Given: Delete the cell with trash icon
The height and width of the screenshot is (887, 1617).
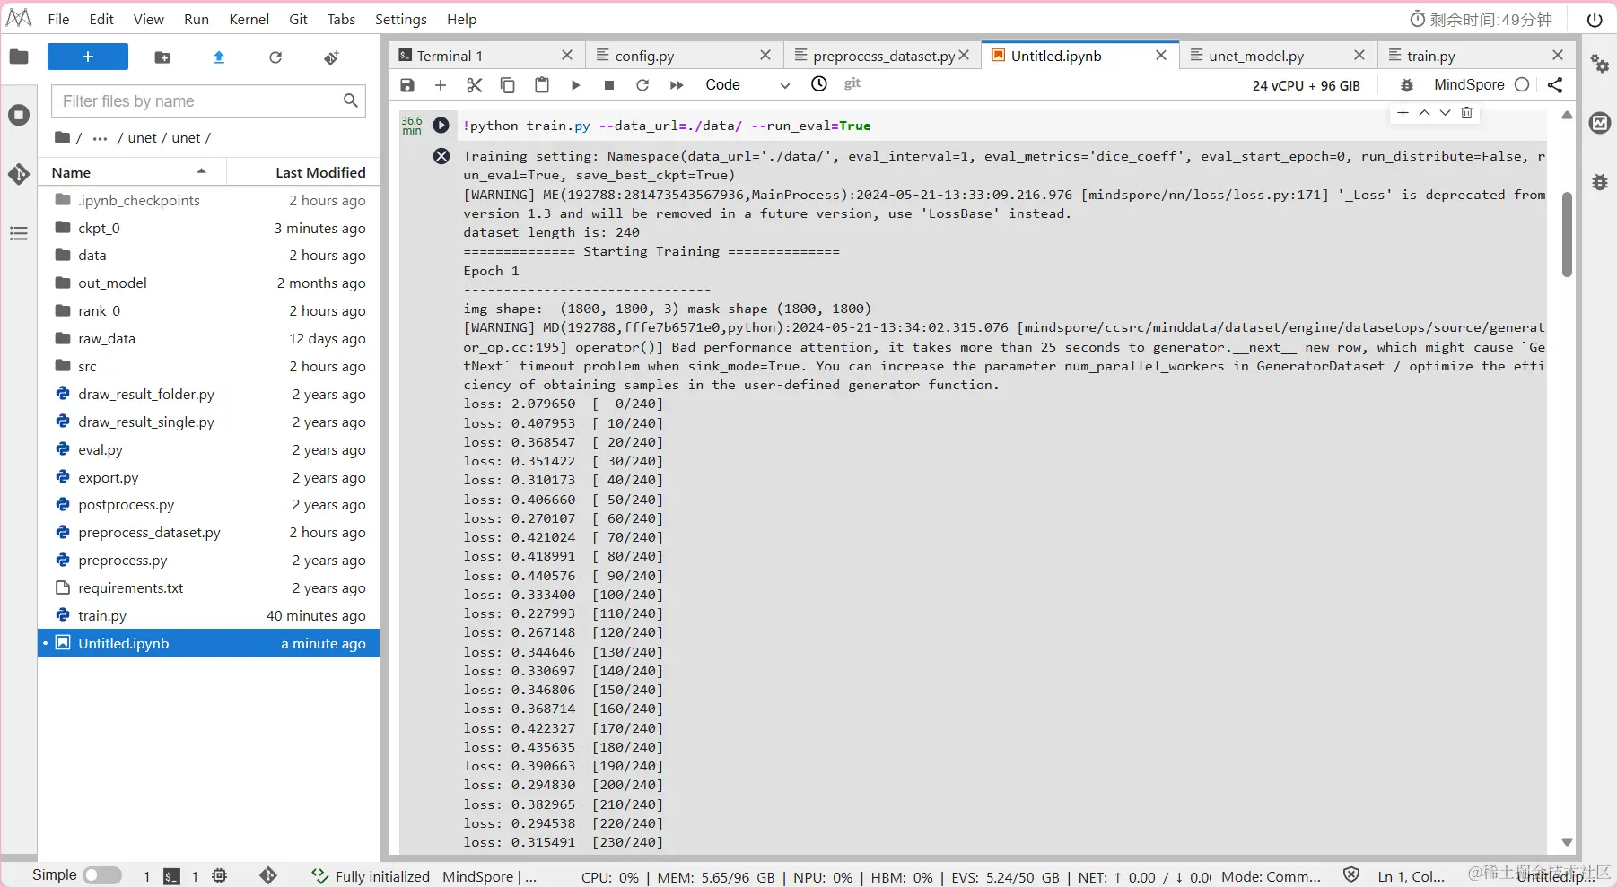Looking at the screenshot, I should [1466, 113].
